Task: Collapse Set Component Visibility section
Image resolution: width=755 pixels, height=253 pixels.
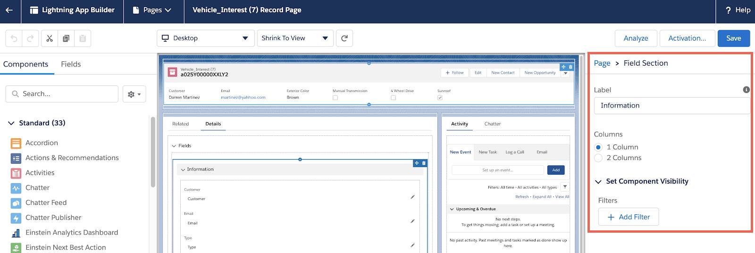Action: click(x=598, y=182)
